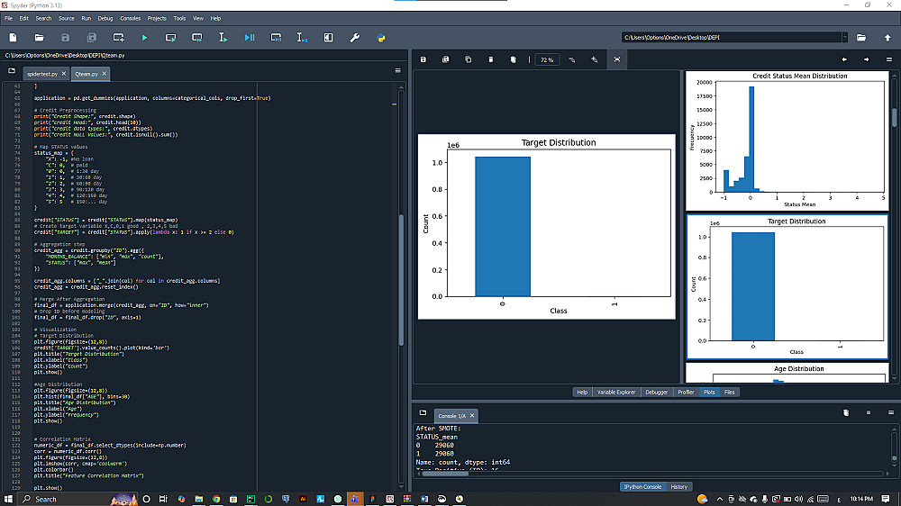Open the Source menu
The height and width of the screenshot is (506, 901).
coord(66,18)
